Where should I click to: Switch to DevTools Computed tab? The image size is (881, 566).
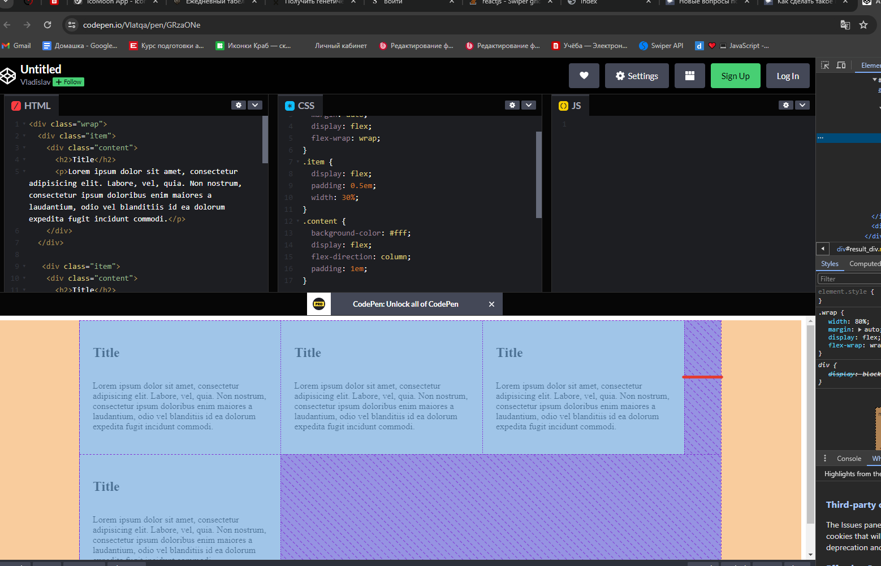tap(865, 264)
